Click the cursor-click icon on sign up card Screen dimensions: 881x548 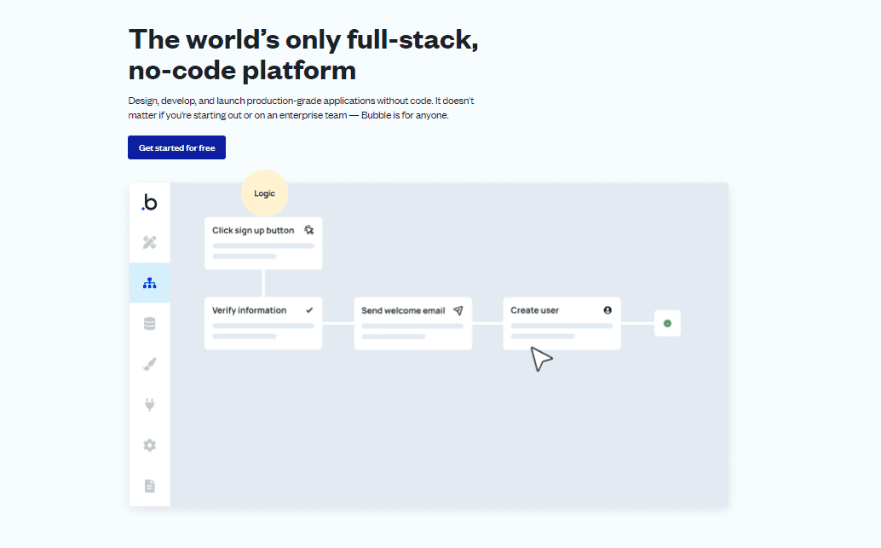pos(309,230)
